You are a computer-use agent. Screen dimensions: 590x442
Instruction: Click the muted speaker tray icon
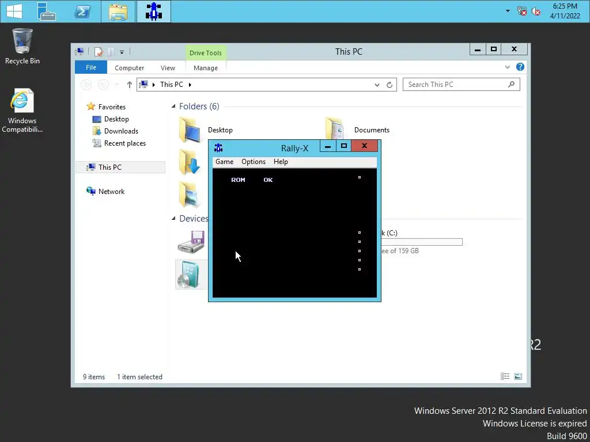pos(536,12)
